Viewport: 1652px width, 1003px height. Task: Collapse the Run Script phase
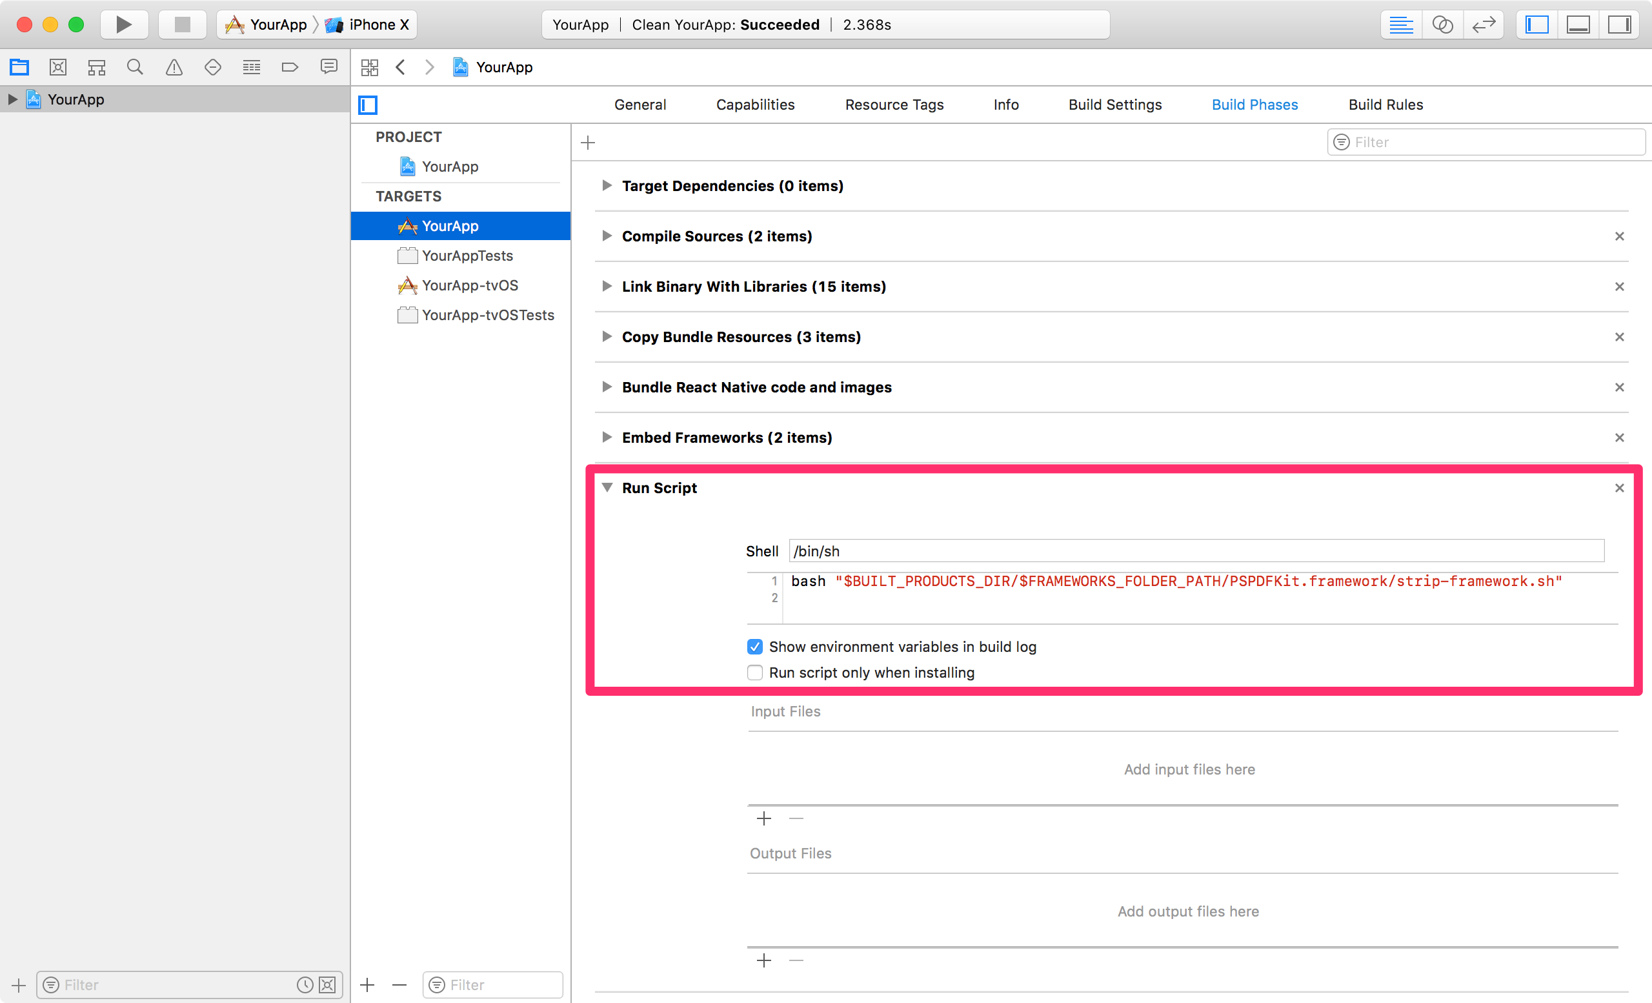607,487
